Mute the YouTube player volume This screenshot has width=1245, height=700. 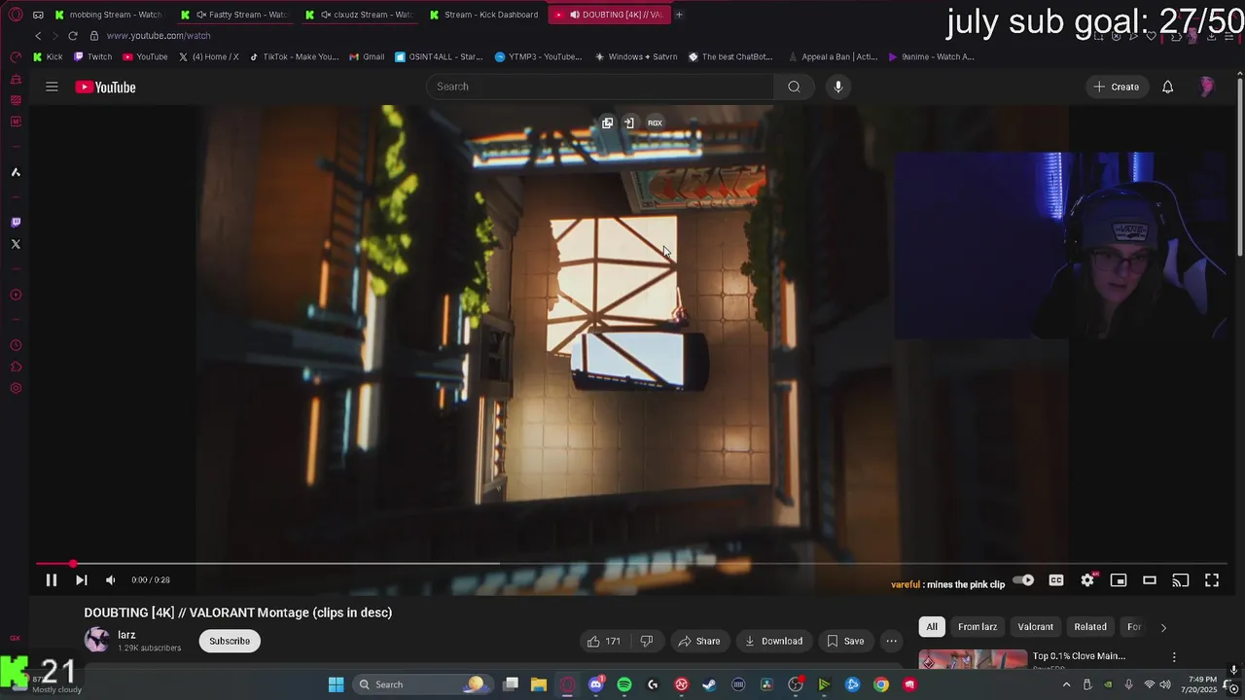[111, 580]
